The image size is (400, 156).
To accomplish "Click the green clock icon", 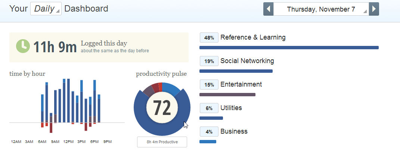I will click(x=23, y=46).
